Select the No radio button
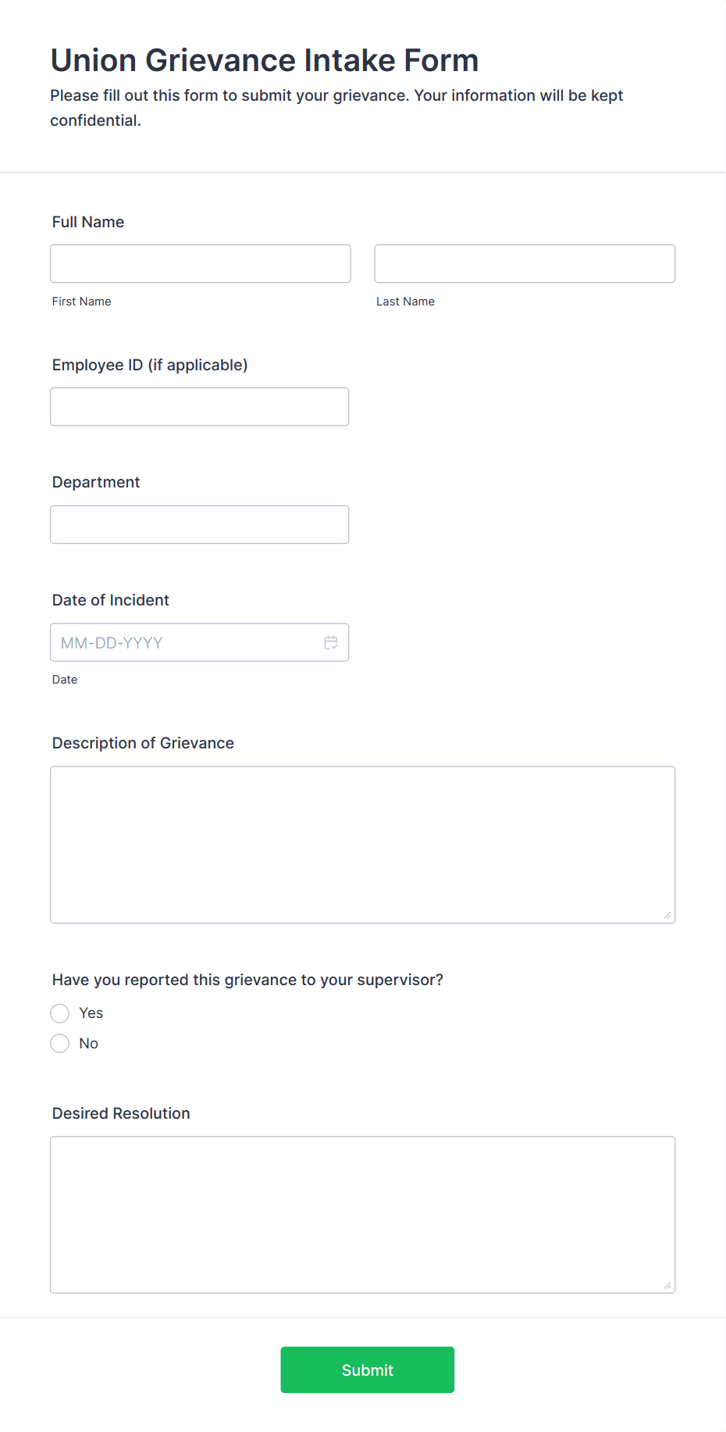 click(60, 1043)
